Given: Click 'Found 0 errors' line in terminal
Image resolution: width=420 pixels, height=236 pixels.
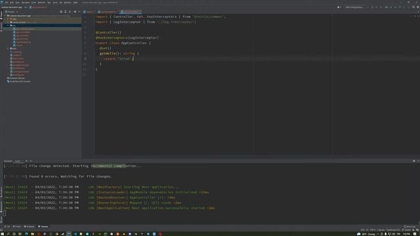Looking at the screenshot, I should 58,176.
